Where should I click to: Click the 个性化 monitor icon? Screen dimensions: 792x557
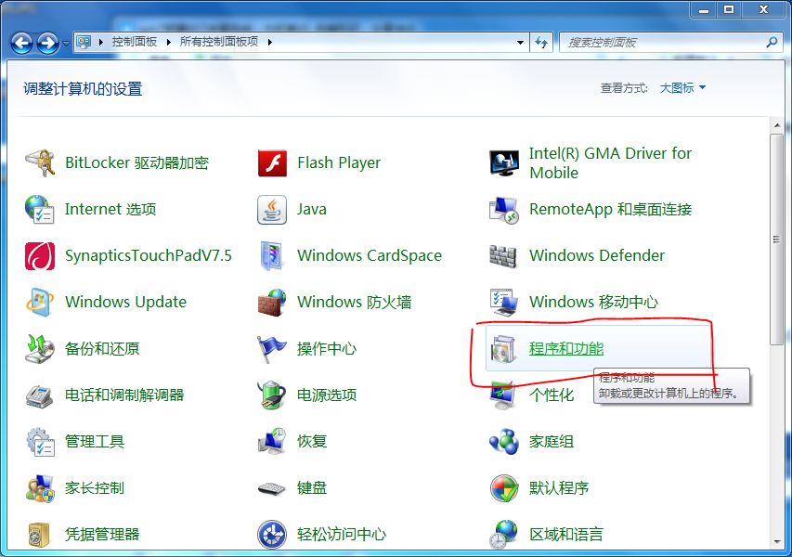coord(503,395)
